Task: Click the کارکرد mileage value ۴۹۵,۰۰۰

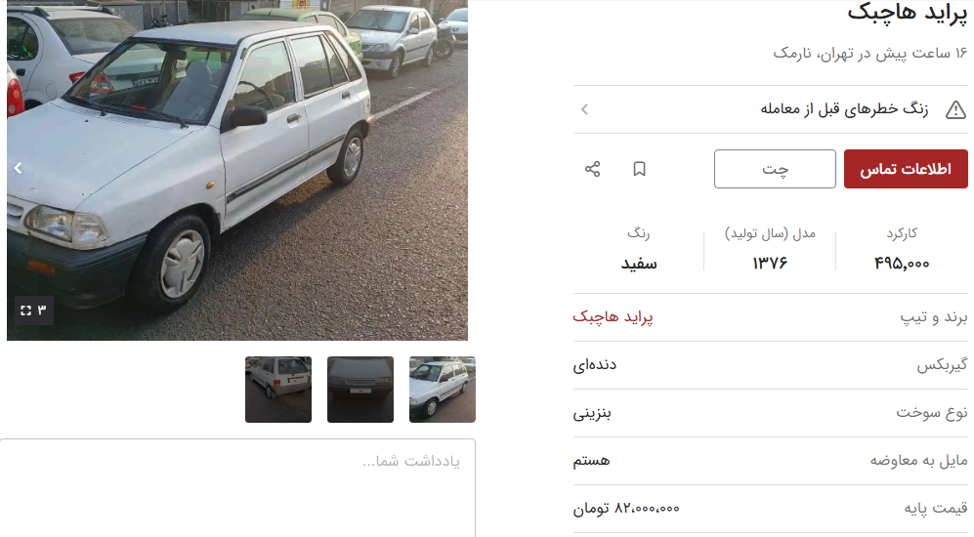Action: coord(902,264)
